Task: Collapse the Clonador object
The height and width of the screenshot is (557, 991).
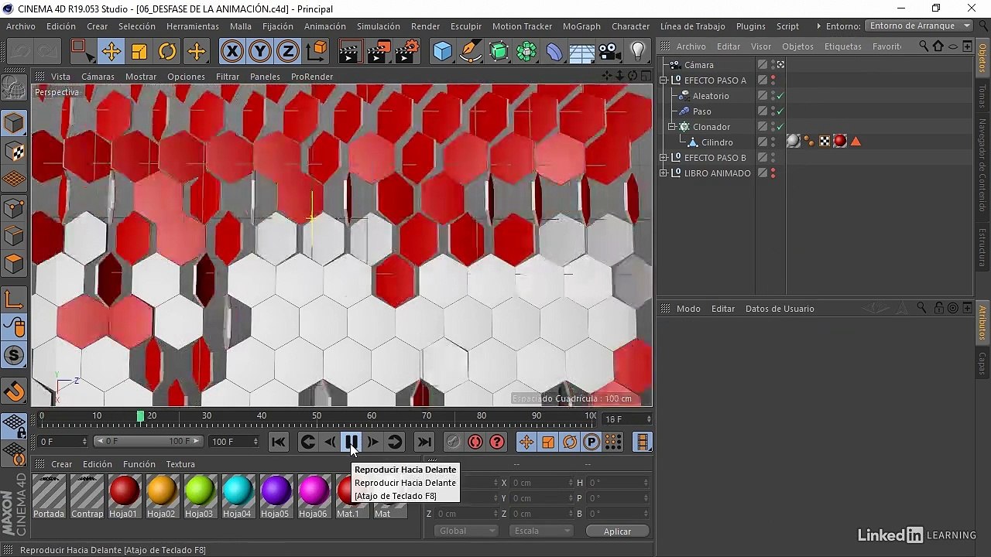Action: tap(672, 127)
